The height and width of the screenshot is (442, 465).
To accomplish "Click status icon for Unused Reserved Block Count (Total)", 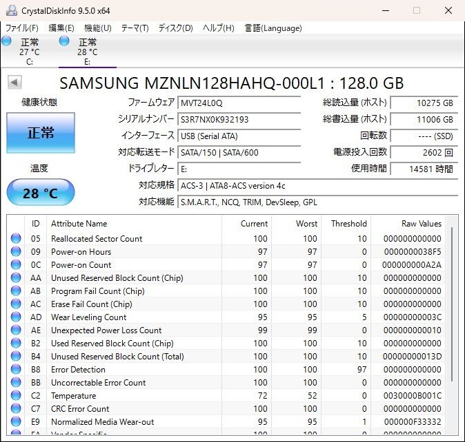I will [x=16, y=356].
